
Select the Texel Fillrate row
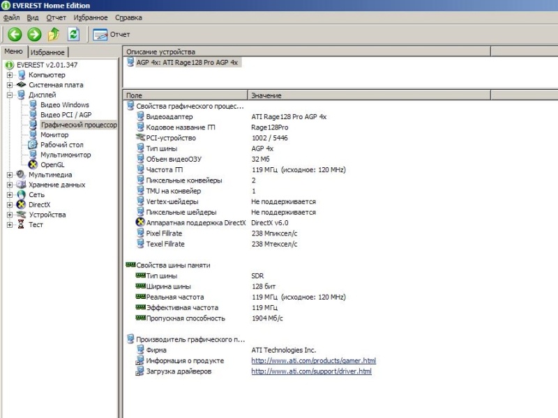click(165, 245)
